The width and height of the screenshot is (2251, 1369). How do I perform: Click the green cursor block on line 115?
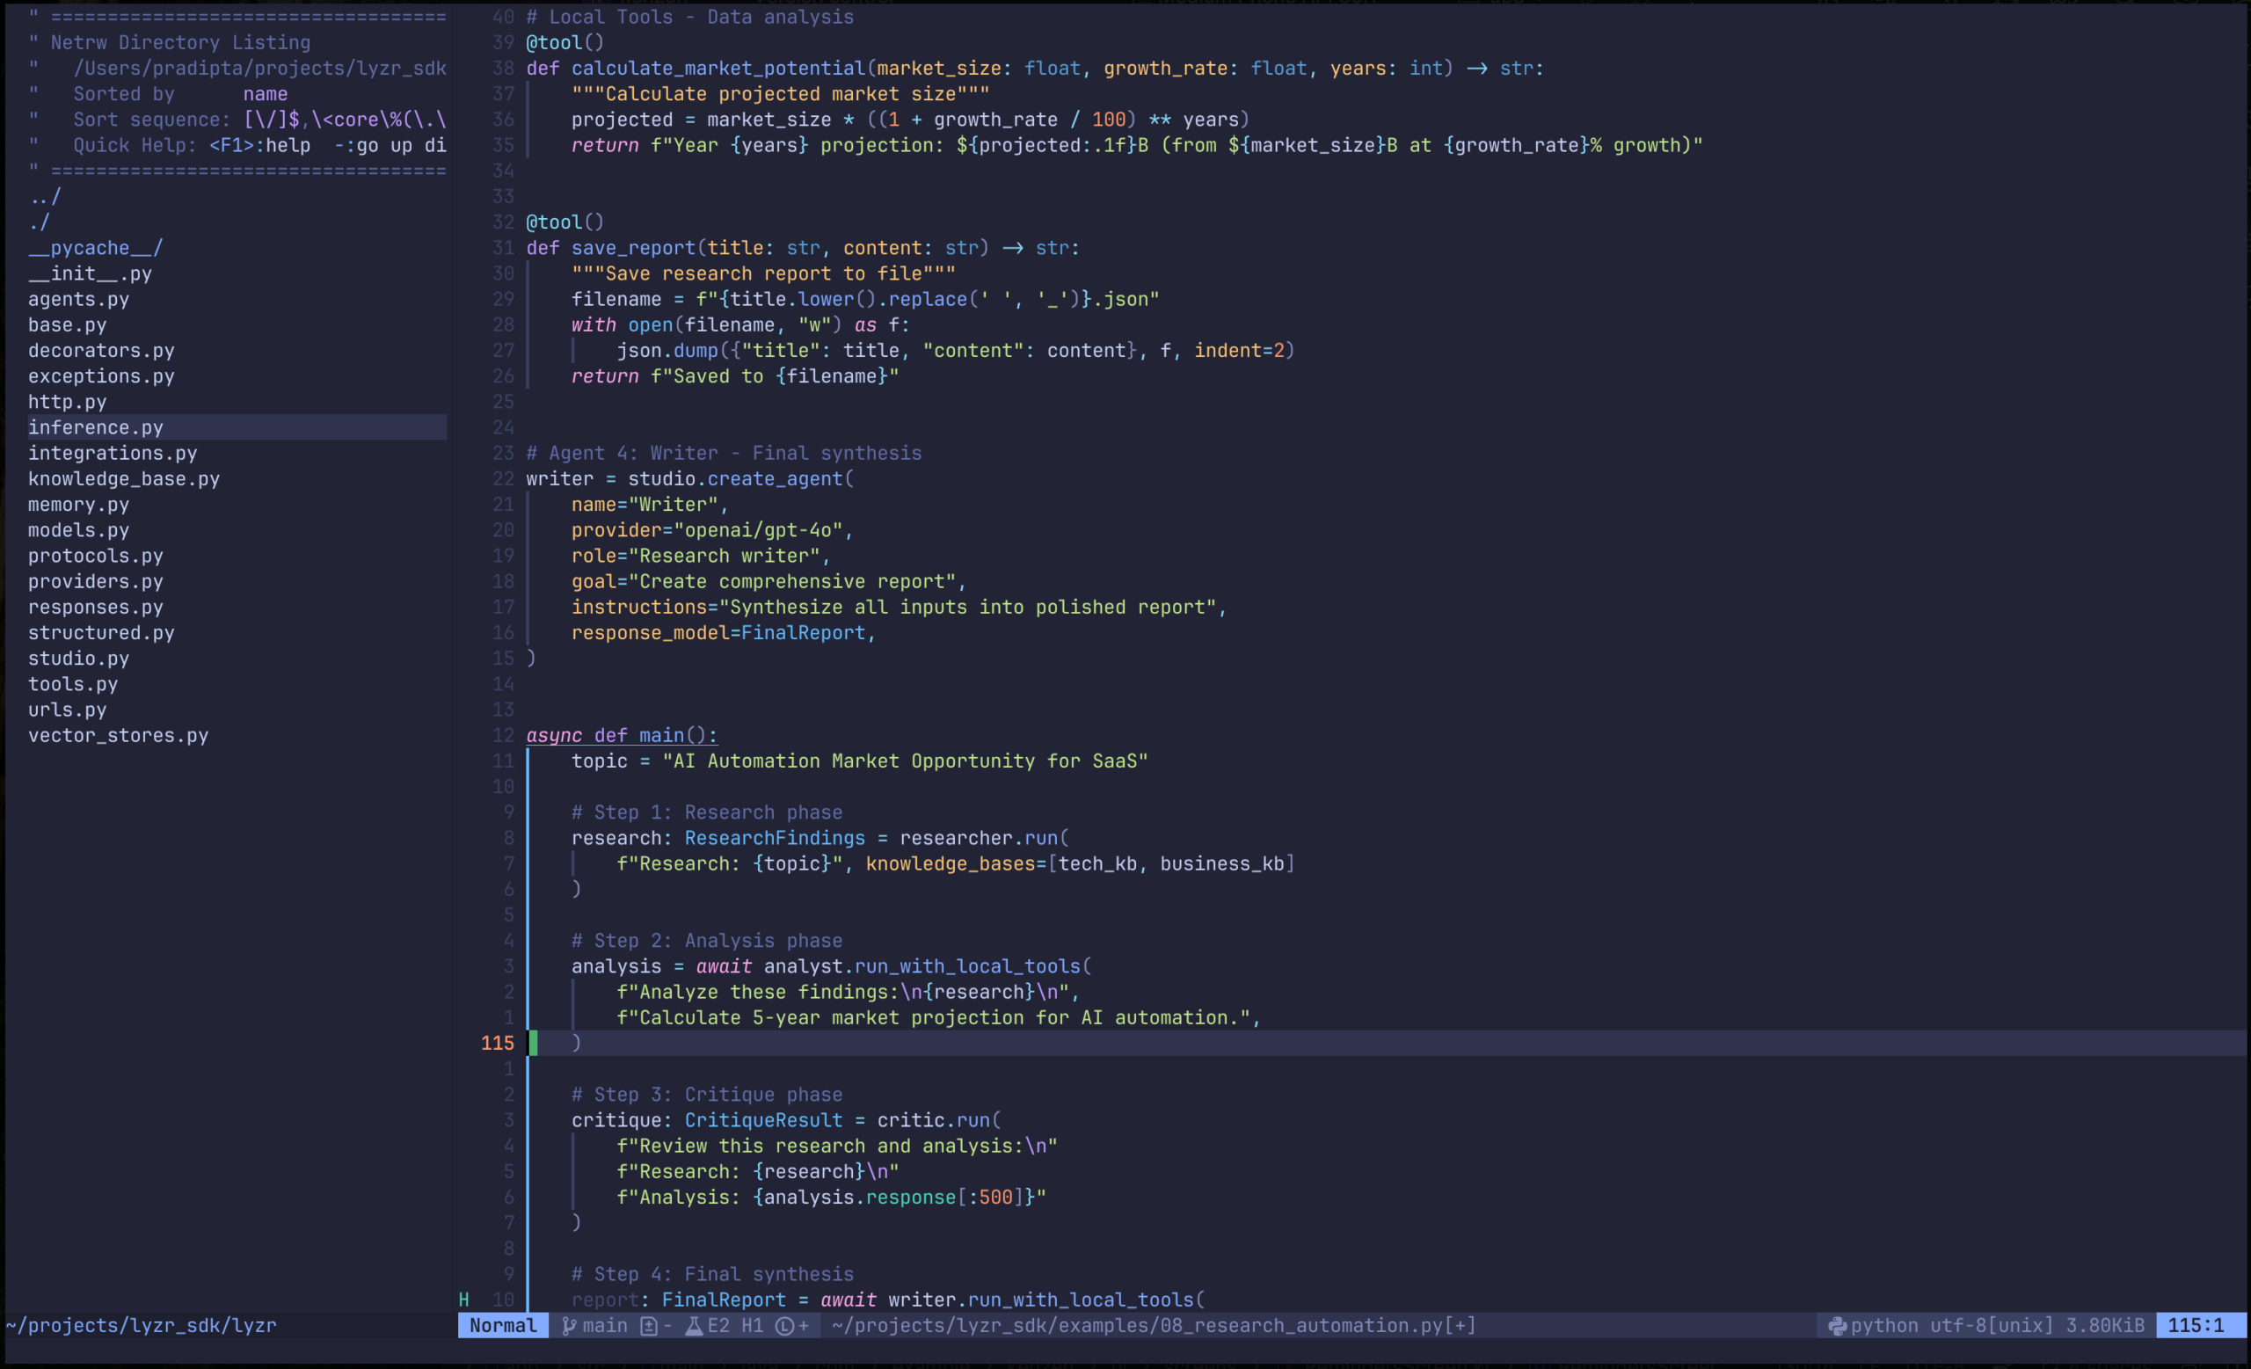(533, 1043)
